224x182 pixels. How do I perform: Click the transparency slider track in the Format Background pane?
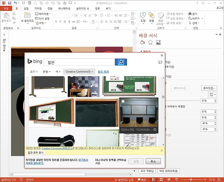183,101
